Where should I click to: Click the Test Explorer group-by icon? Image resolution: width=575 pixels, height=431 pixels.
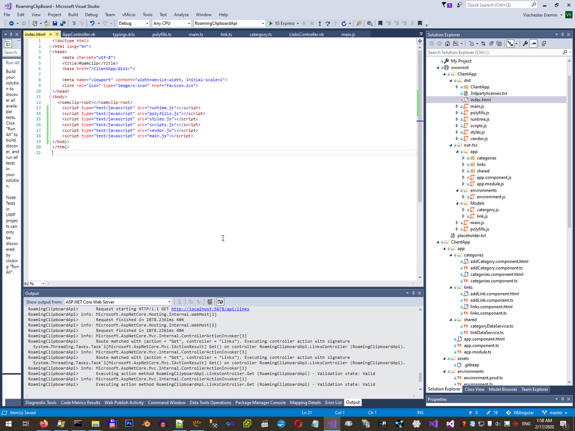pyautogui.click(x=8, y=43)
